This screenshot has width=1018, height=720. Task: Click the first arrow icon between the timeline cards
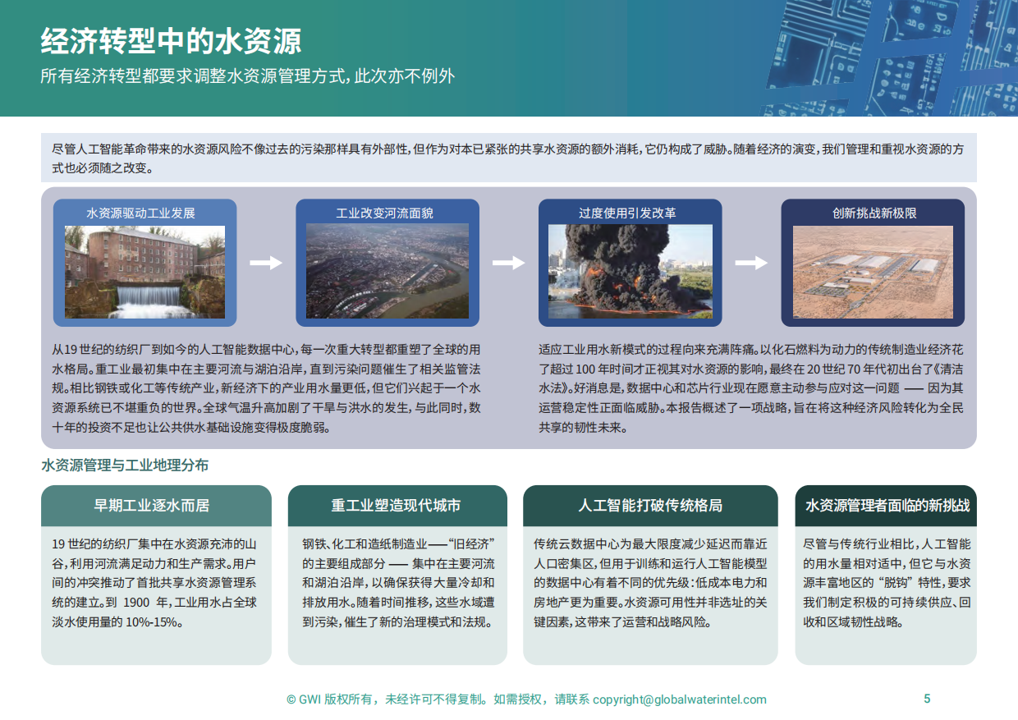[x=264, y=263]
